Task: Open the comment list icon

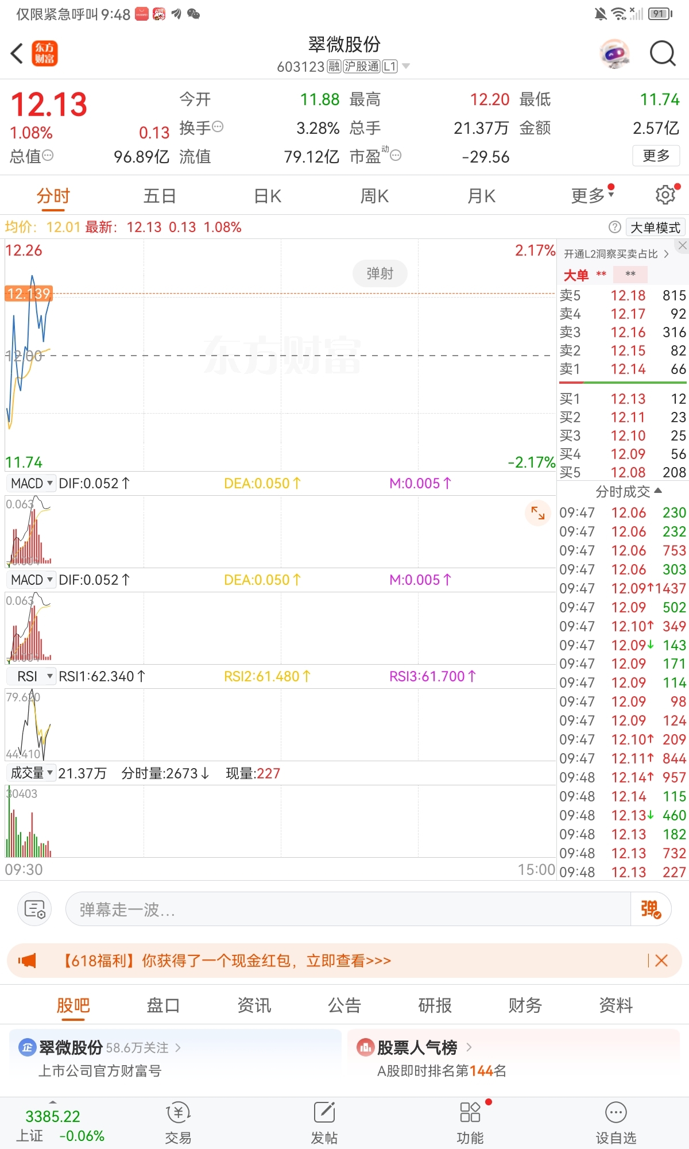Action: coord(34,909)
